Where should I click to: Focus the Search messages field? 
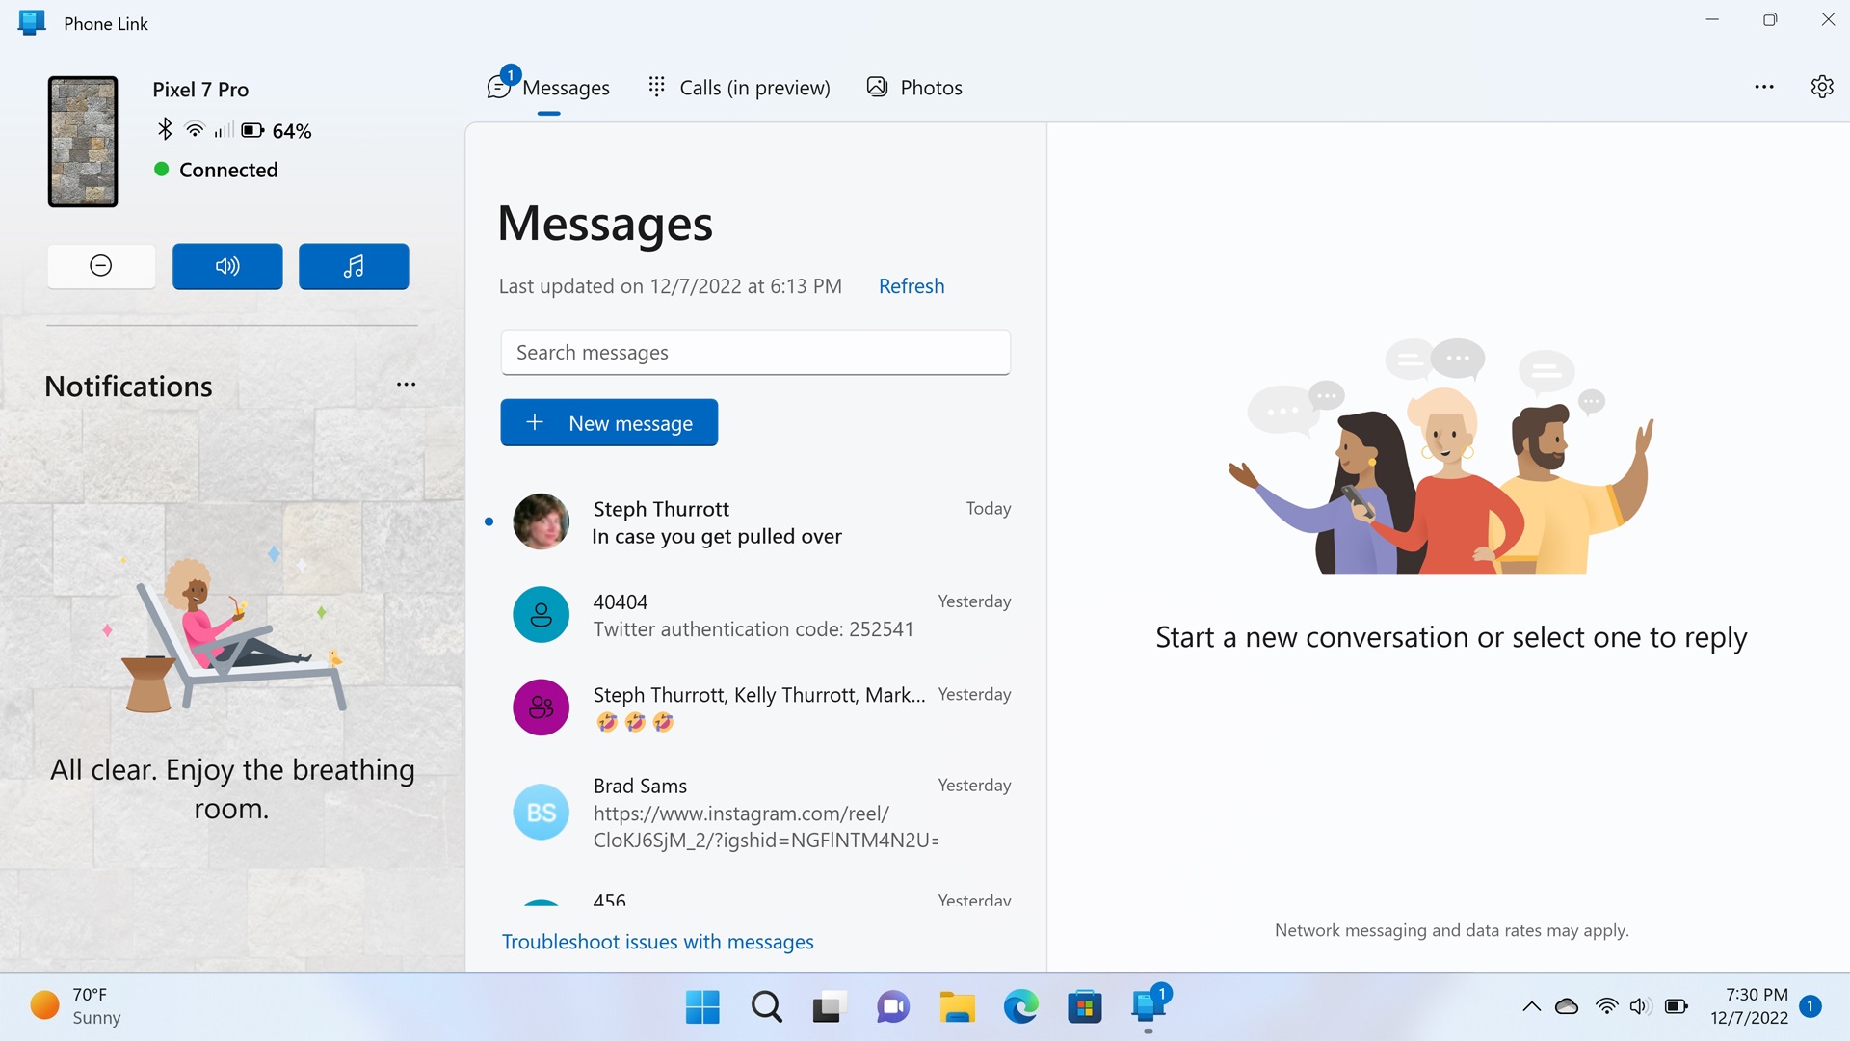click(x=754, y=353)
